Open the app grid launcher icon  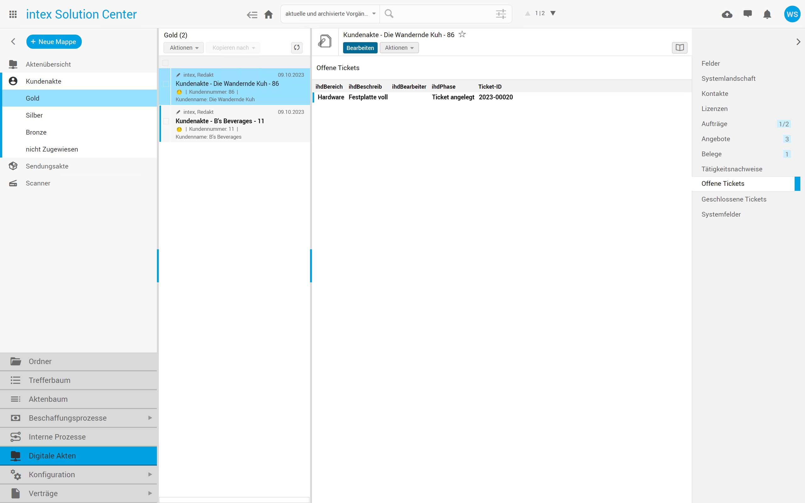tap(13, 14)
